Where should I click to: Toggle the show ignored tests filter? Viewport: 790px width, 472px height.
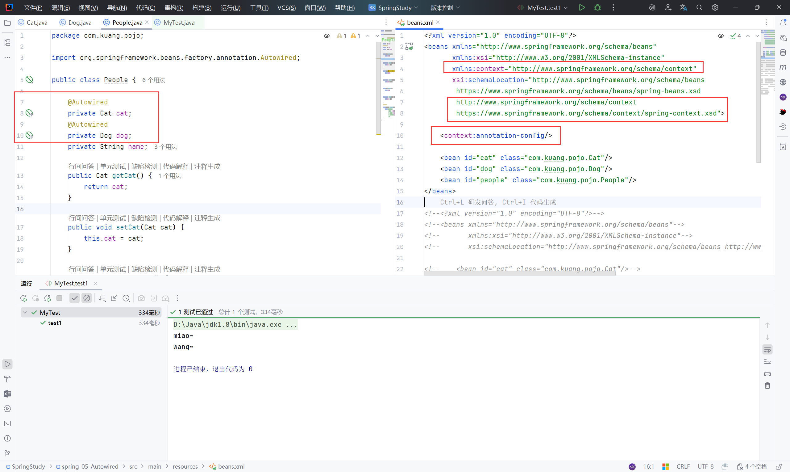tap(86, 298)
